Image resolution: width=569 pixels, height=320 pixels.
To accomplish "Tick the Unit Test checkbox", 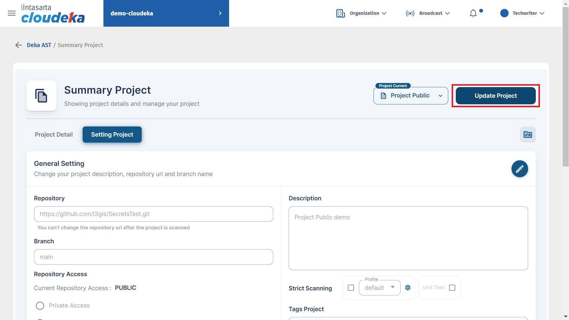I will [452, 288].
